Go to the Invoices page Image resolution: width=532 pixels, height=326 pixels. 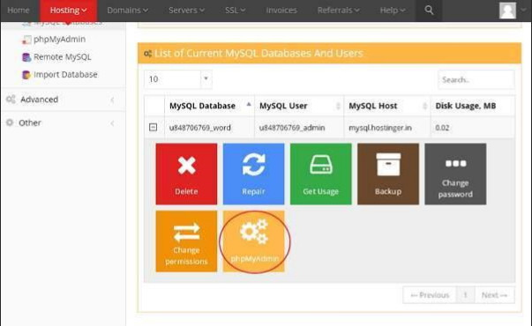click(x=281, y=11)
